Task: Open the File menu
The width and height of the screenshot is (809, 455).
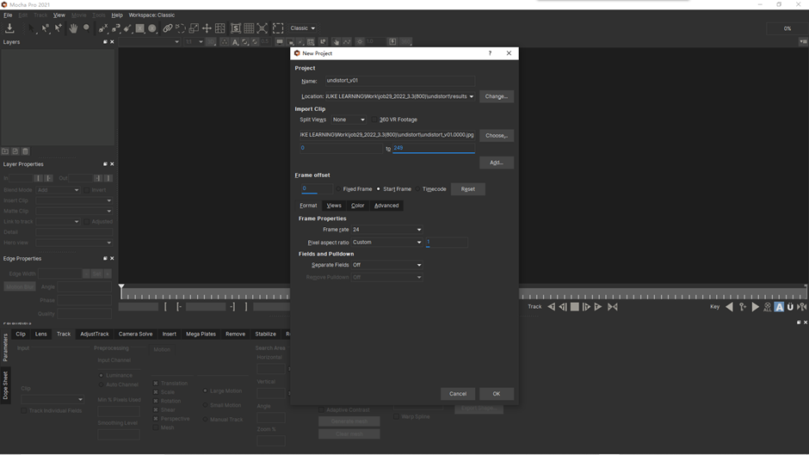Action: (8, 15)
